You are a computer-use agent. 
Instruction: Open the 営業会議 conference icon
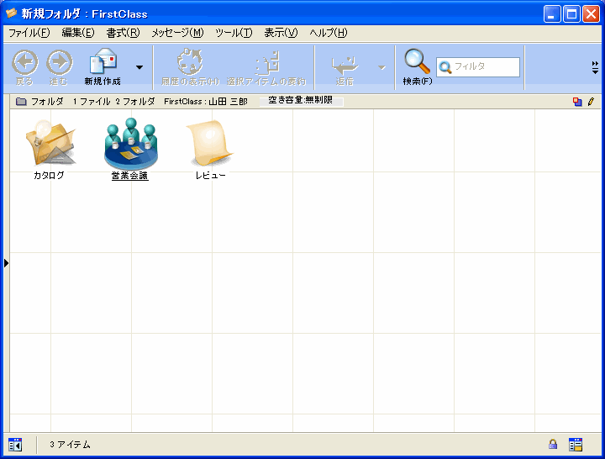coord(130,143)
